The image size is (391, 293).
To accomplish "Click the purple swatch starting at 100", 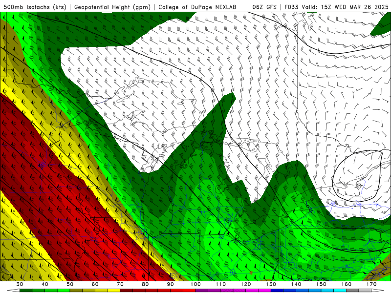I will [202, 291].
